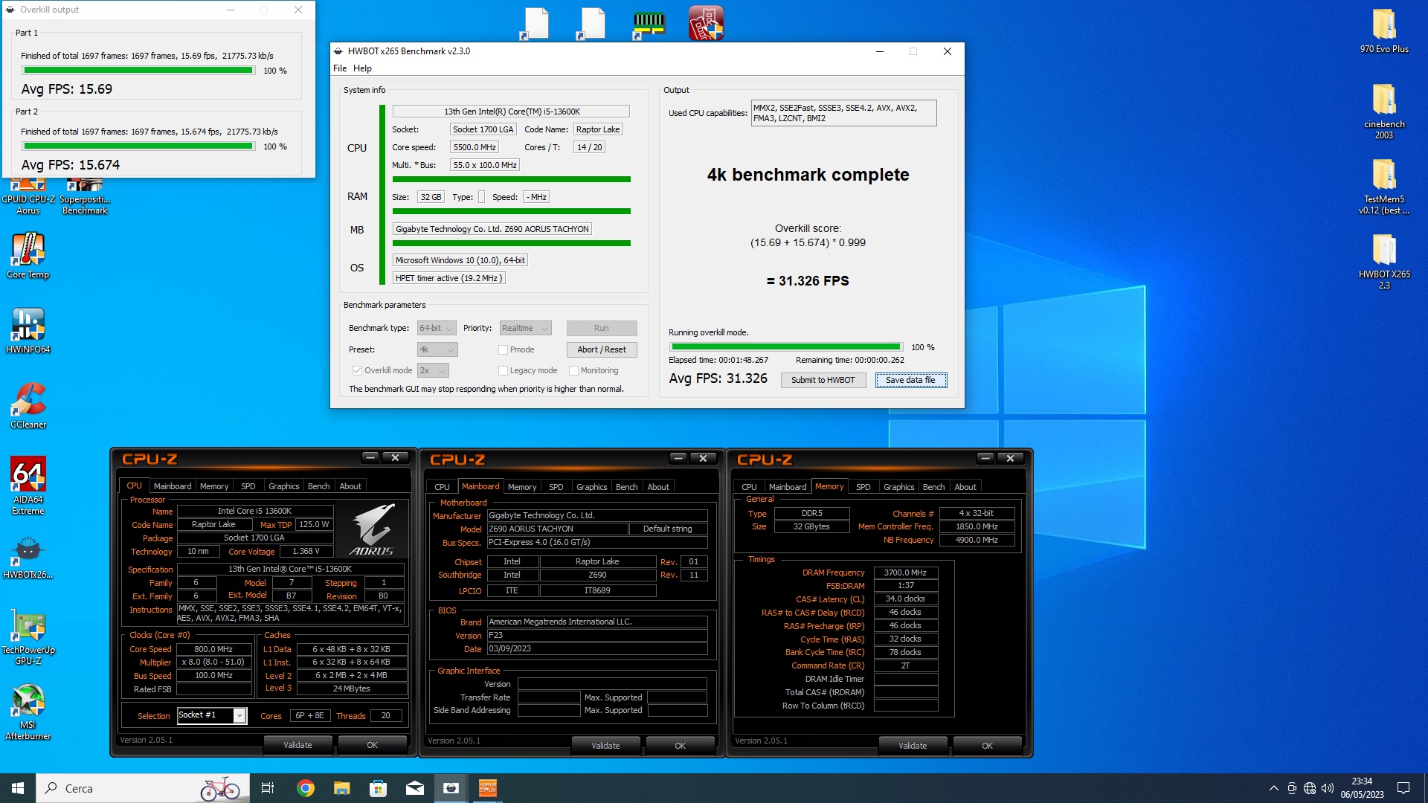Switch to Bench tab in the first CPU-Z window
This screenshot has width=1428, height=803.
click(x=318, y=486)
